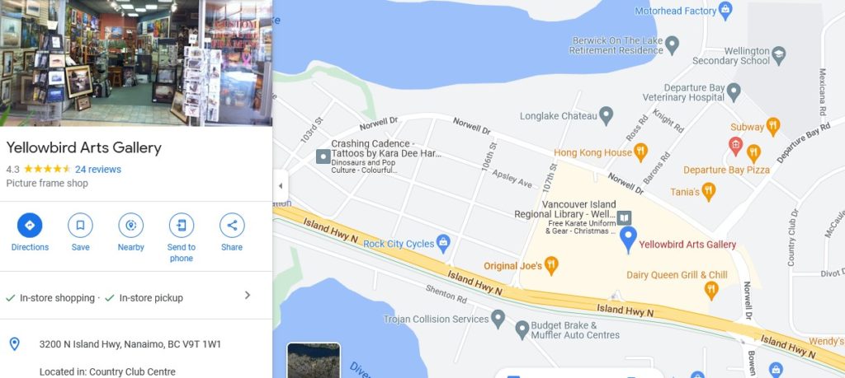
Task: Collapse the side panel with arrow
Action: (x=281, y=186)
